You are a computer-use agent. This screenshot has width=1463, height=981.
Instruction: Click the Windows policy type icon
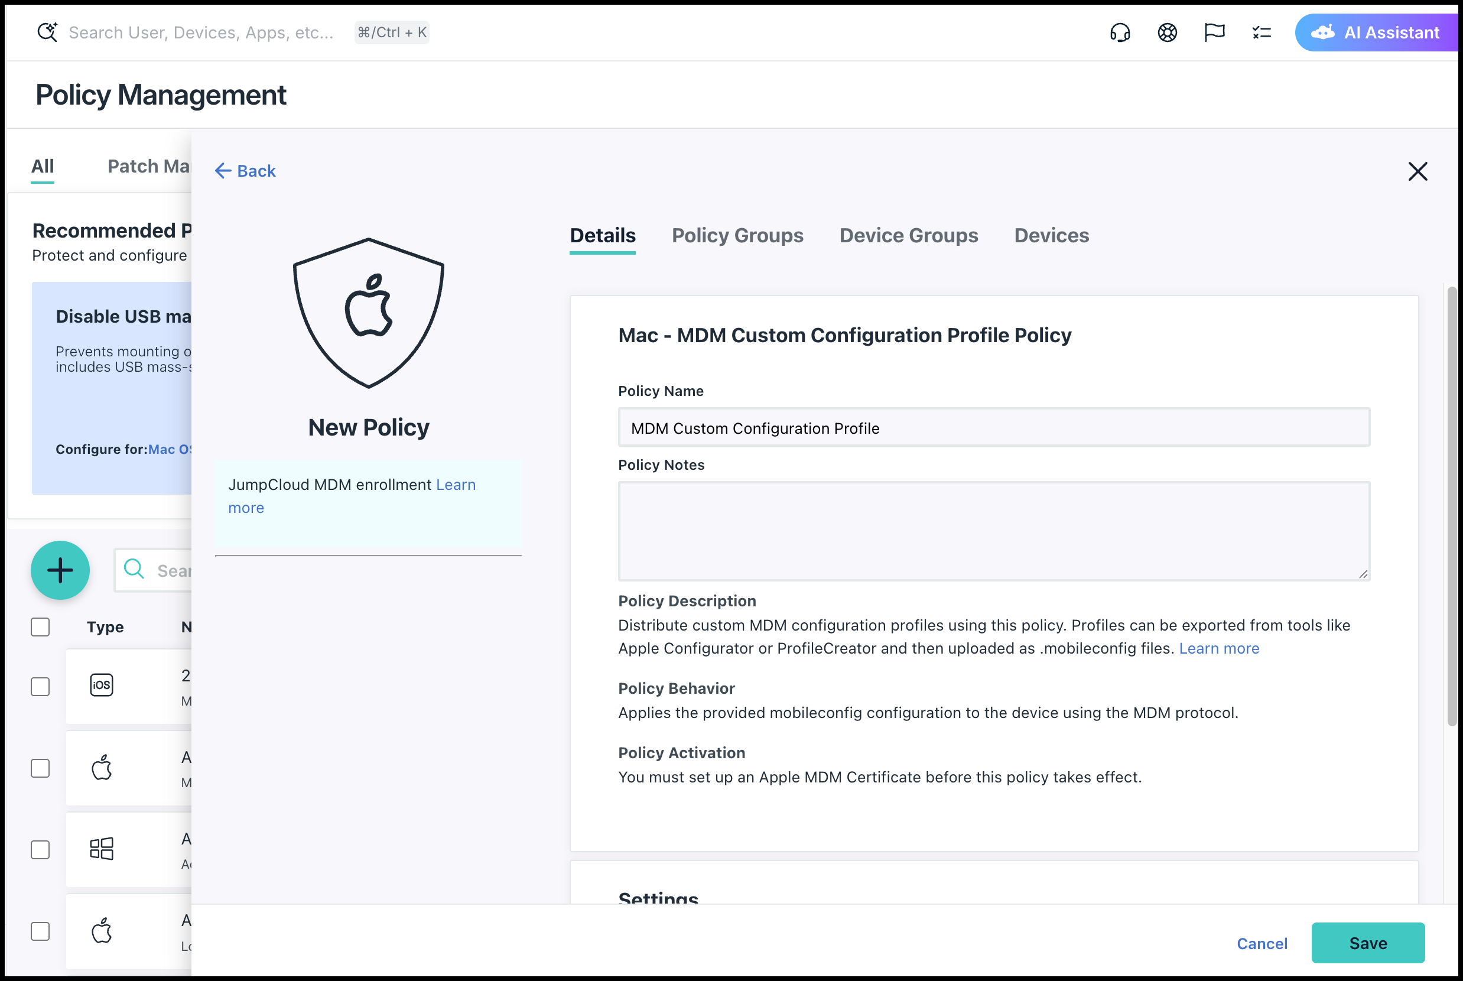(x=101, y=849)
